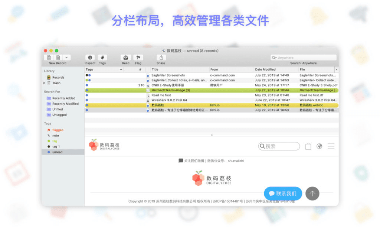
Task: Expand the Trash disclosure triangle
Action: [45, 83]
